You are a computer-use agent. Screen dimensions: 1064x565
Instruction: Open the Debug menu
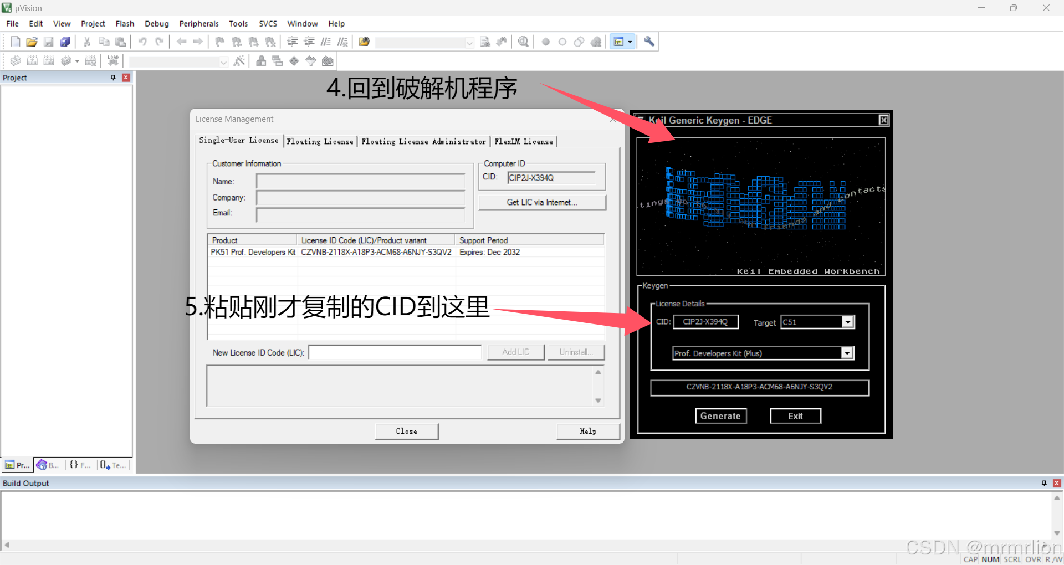157,24
